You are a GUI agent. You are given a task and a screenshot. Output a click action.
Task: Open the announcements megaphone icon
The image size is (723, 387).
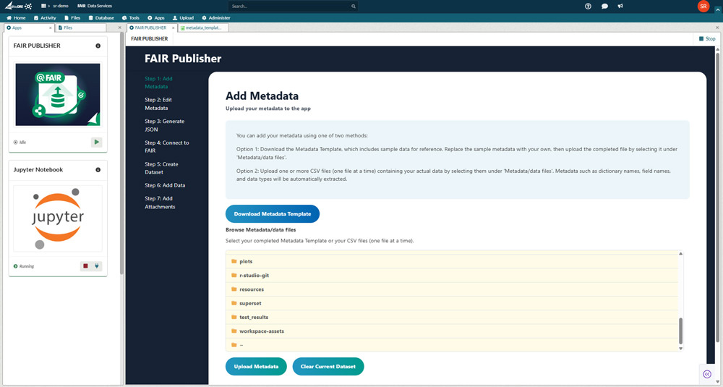(x=620, y=7)
